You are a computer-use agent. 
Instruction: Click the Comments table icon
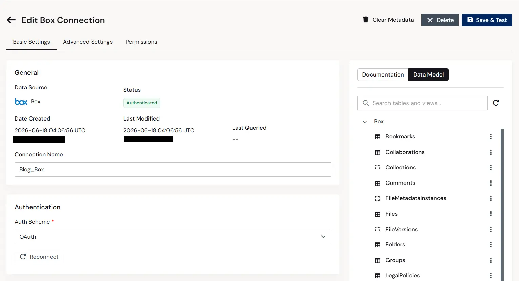click(x=378, y=183)
